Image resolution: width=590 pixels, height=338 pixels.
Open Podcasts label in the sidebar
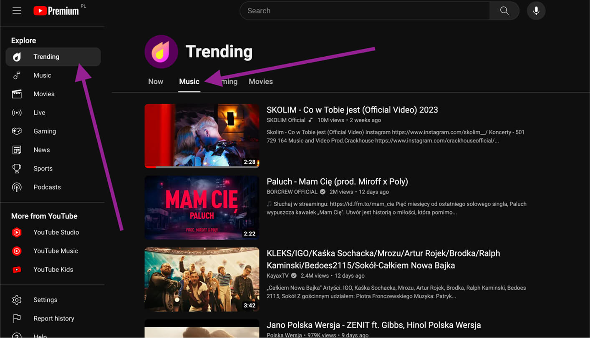[x=47, y=187]
